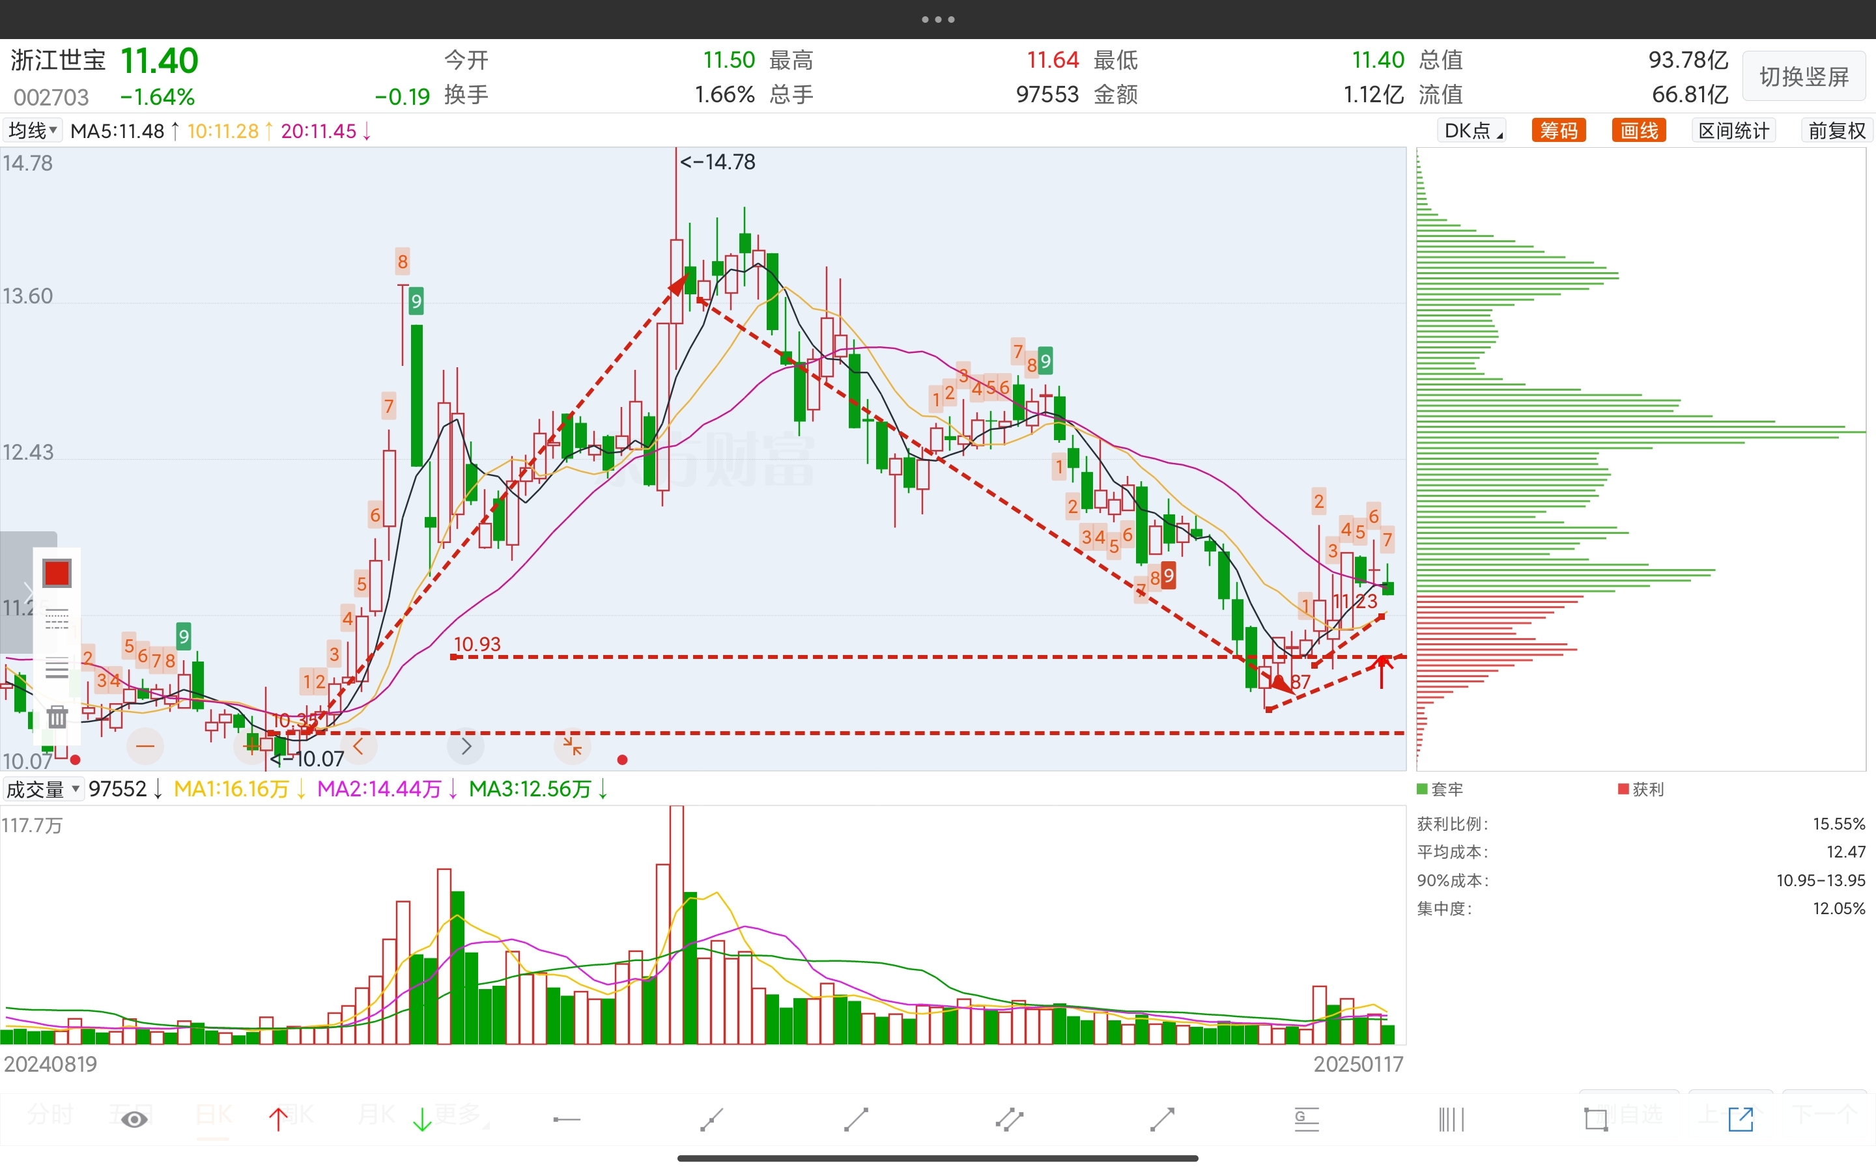Click the trash can delete-drawing icon

[x=57, y=716]
